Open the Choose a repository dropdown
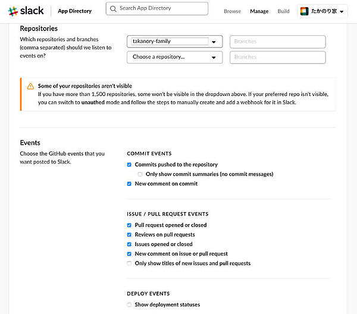The height and width of the screenshot is (314, 357). (x=213, y=57)
